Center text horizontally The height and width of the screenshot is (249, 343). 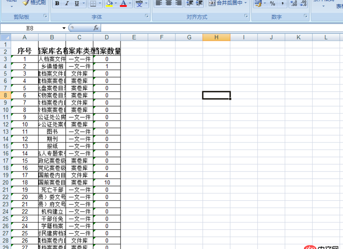coord(168,3)
